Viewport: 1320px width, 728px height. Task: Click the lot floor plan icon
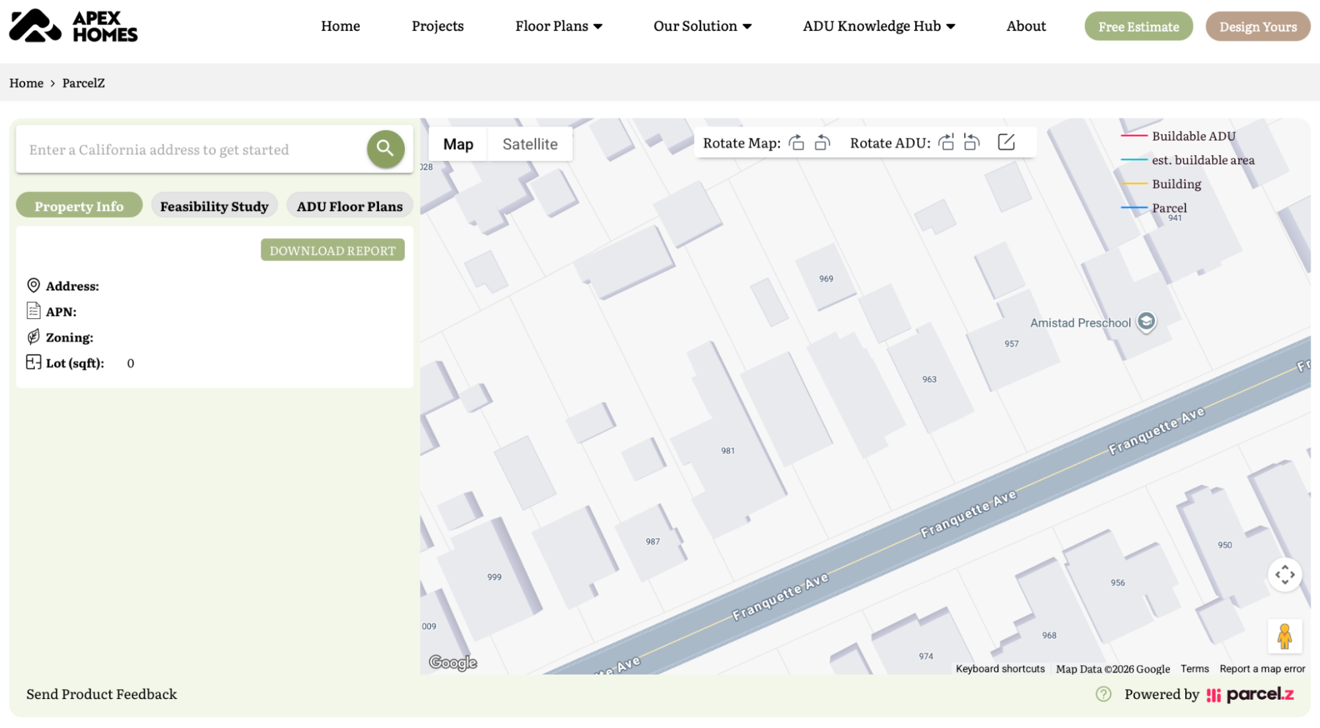(x=33, y=362)
